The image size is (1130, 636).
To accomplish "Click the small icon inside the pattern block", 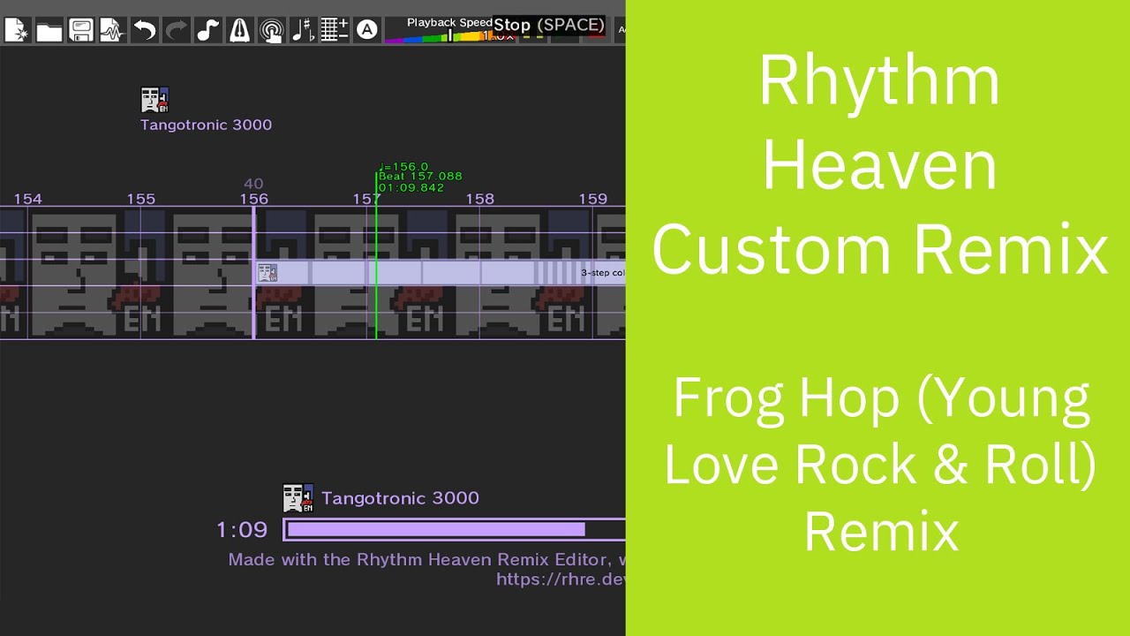I will pyautogui.click(x=267, y=273).
